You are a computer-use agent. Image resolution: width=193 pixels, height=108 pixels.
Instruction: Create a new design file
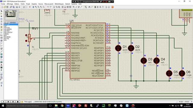2,7
